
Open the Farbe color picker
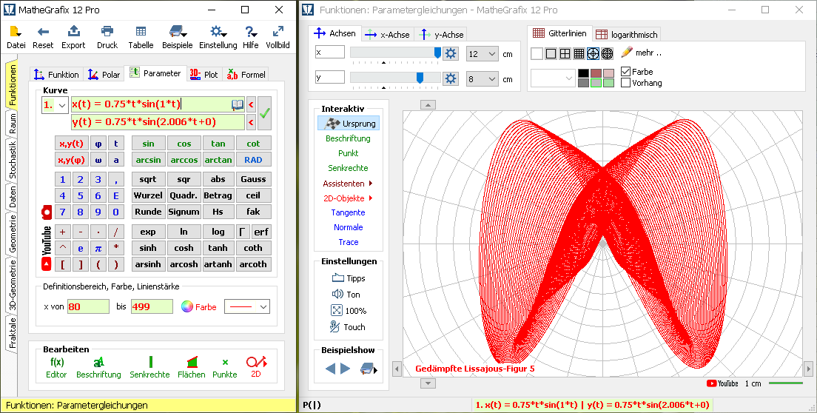198,306
